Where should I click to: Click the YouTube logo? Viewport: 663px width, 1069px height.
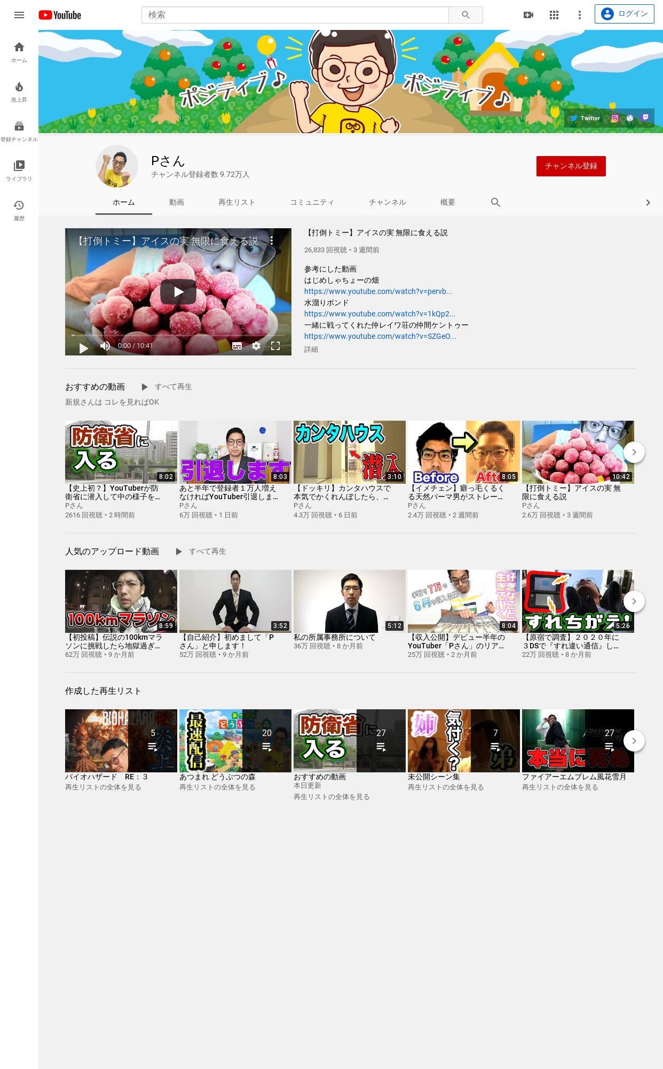[60, 15]
